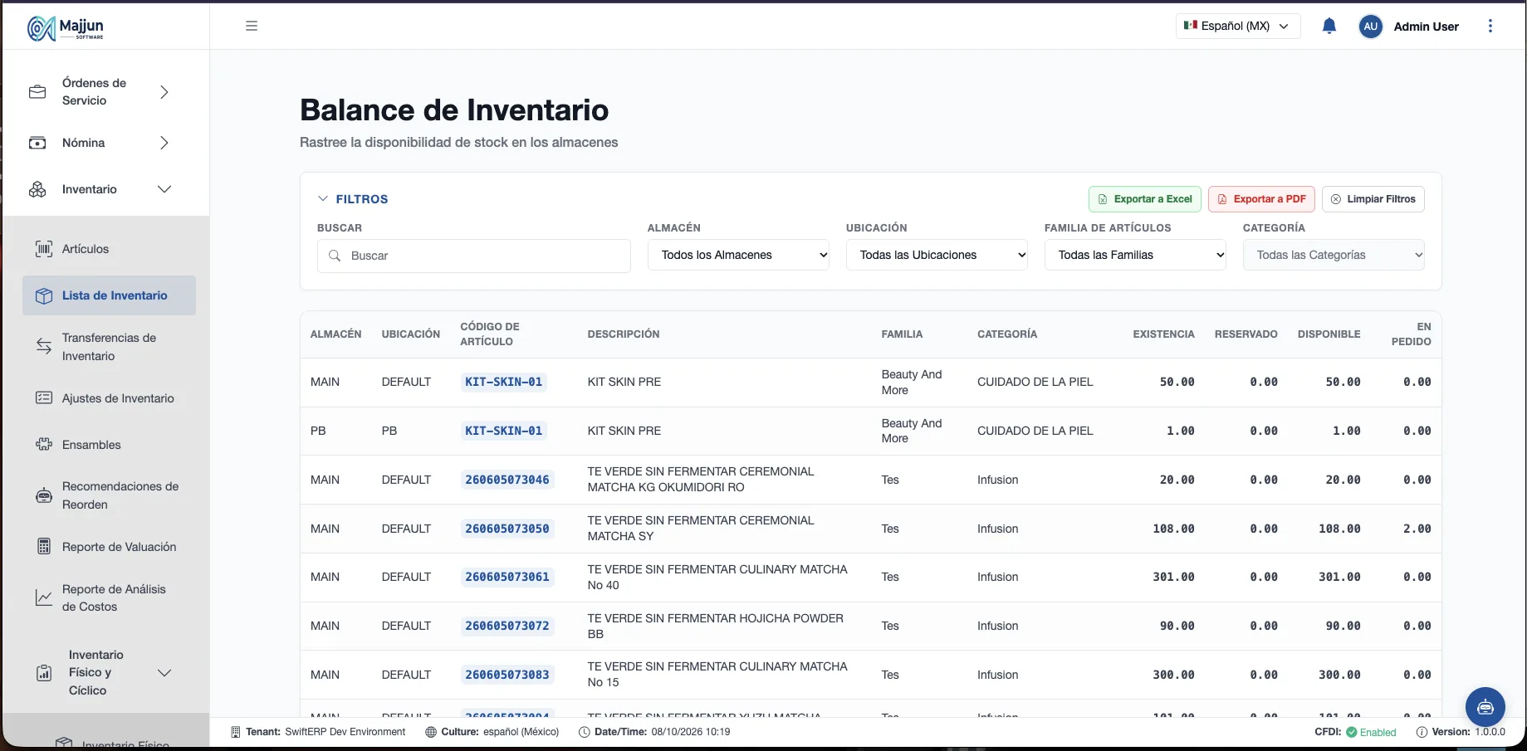Click the Ensambles puzzle icon

click(x=44, y=445)
